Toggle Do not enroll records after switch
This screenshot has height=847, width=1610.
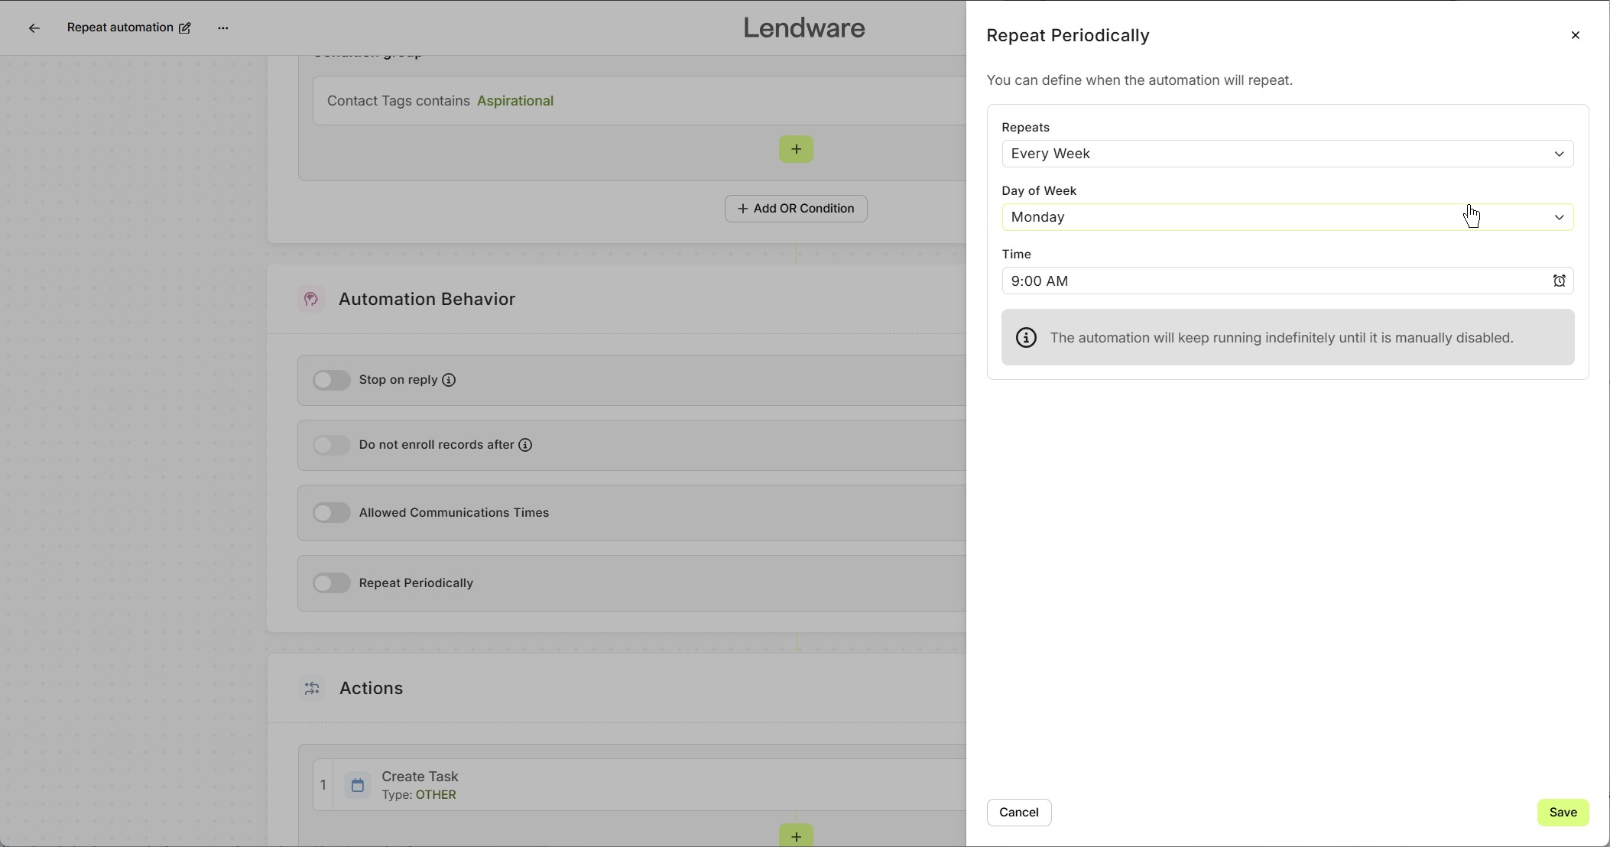coord(332,445)
